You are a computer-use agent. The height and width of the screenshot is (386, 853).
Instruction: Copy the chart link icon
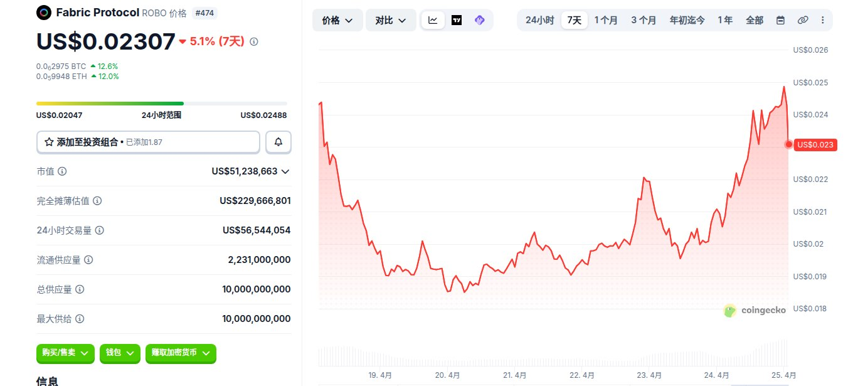803,20
